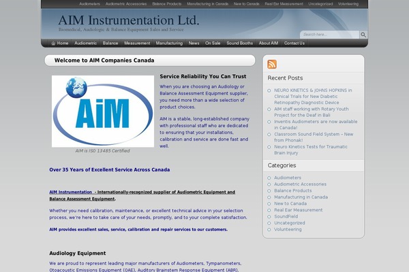Open the Manufacturing menu item
This screenshot has height=272, width=409.
point(169,44)
